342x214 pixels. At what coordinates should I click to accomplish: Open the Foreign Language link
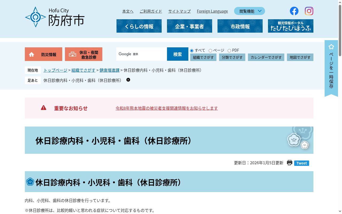(x=212, y=11)
